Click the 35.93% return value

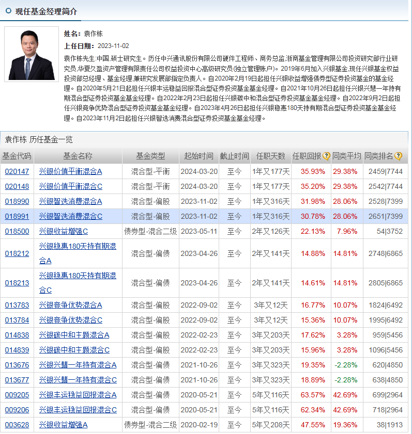click(x=313, y=171)
